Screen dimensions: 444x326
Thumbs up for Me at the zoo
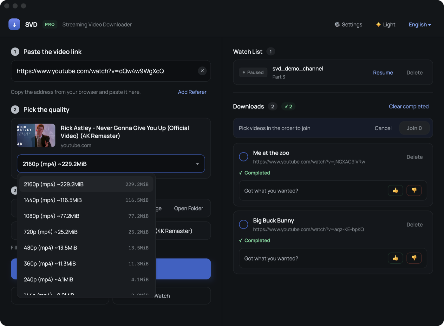tap(395, 191)
